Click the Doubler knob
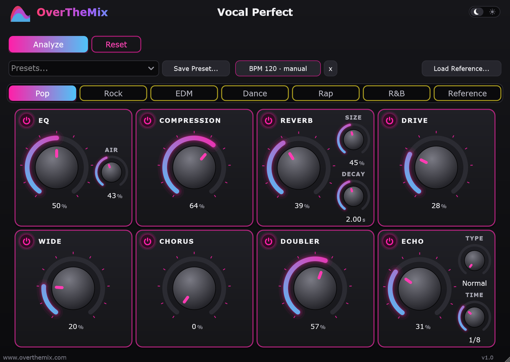This screenshot has height=362, width=510. click(x=315, y=288)
